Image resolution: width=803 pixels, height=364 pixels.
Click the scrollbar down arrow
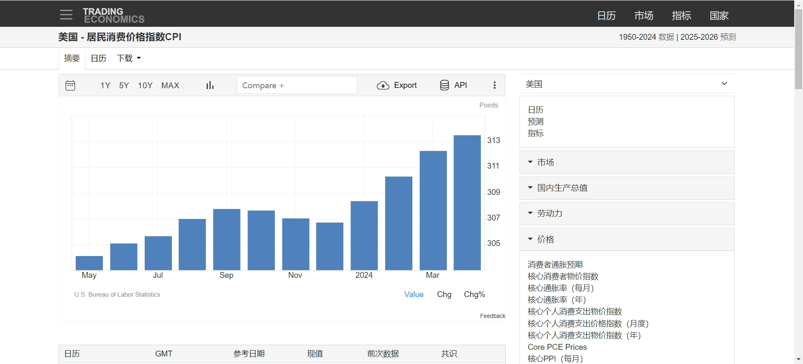(x=798, y=359)
